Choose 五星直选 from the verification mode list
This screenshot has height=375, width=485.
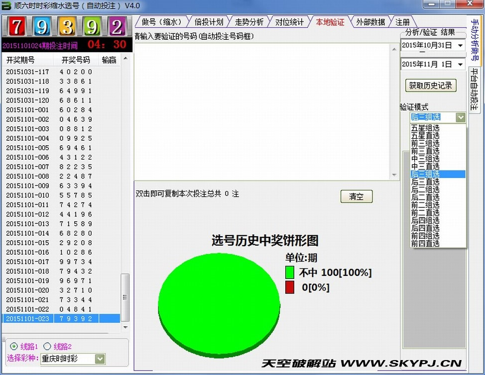425,136
